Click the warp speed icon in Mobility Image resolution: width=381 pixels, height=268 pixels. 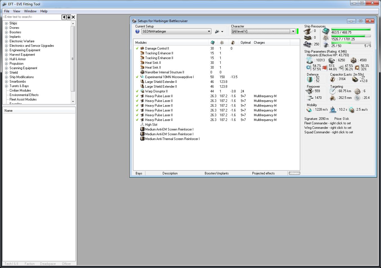[x=352, y=109]
